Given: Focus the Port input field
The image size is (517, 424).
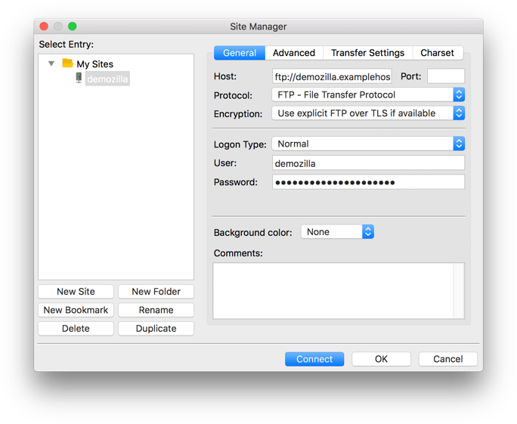Looking at the screenshot, I should tap(445, 76).
